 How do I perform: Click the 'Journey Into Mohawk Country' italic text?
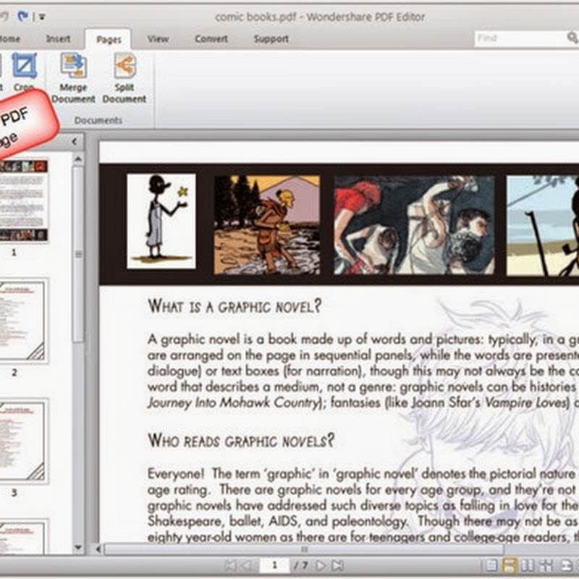pos(233,402)
